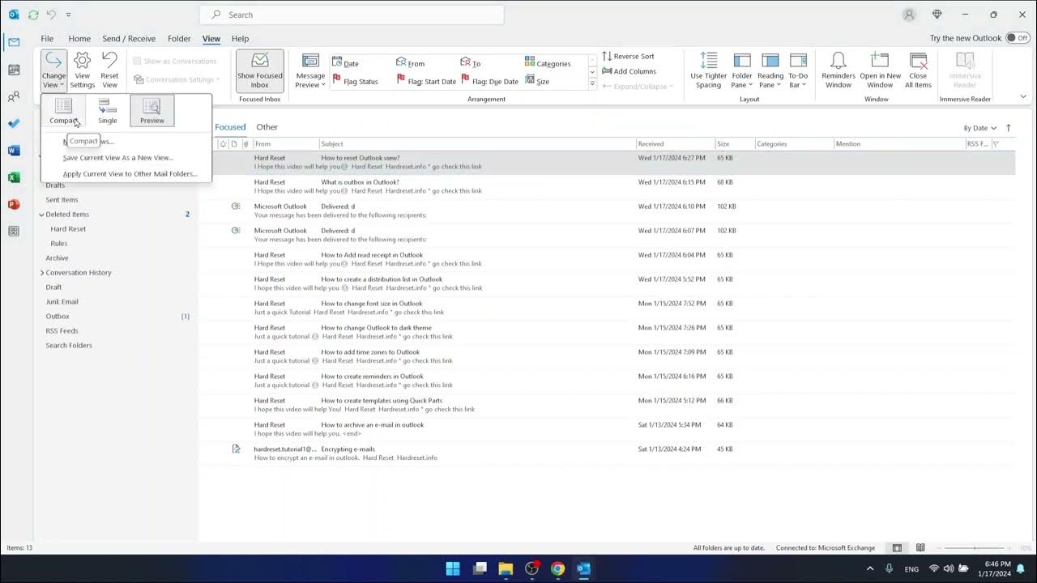This screenshot has width=1037, height=583.
Task: Toggle Show Focused Inbox button
Action: pyautogui.click(x=259, y=70)
